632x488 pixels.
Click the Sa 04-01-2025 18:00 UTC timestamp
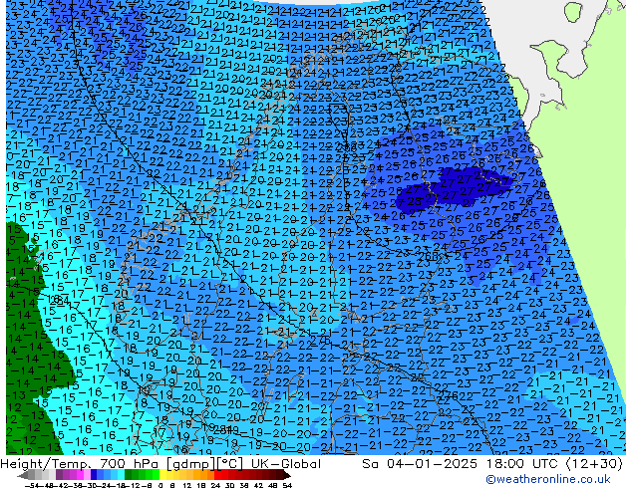point(492,464)
